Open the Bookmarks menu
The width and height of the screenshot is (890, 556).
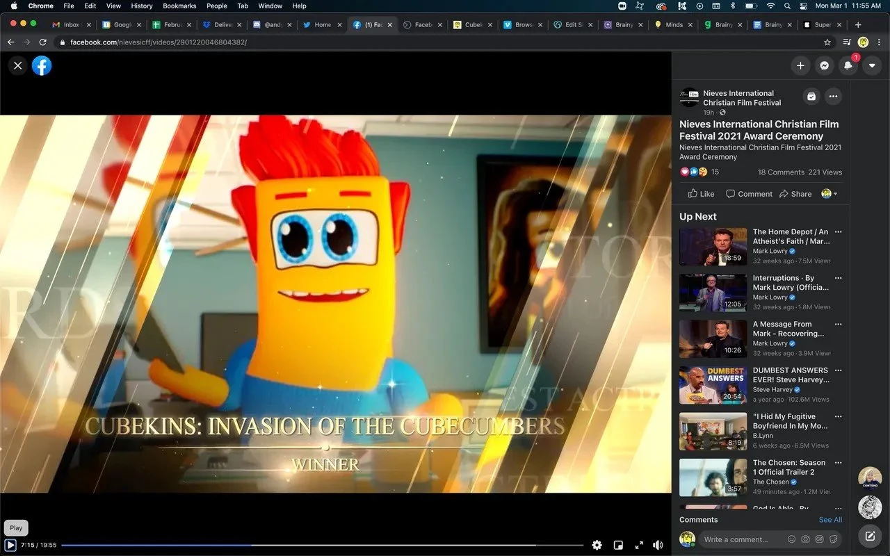[x=179, y=6]
